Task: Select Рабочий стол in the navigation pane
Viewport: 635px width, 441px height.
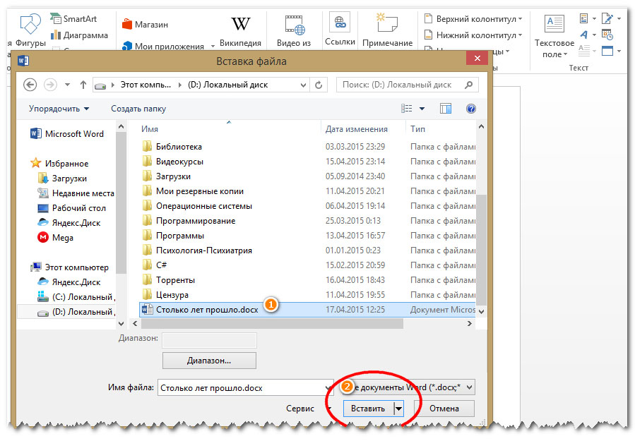Action: coord(78,208)
